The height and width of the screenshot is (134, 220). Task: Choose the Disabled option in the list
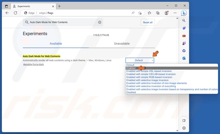click(172, 92)
